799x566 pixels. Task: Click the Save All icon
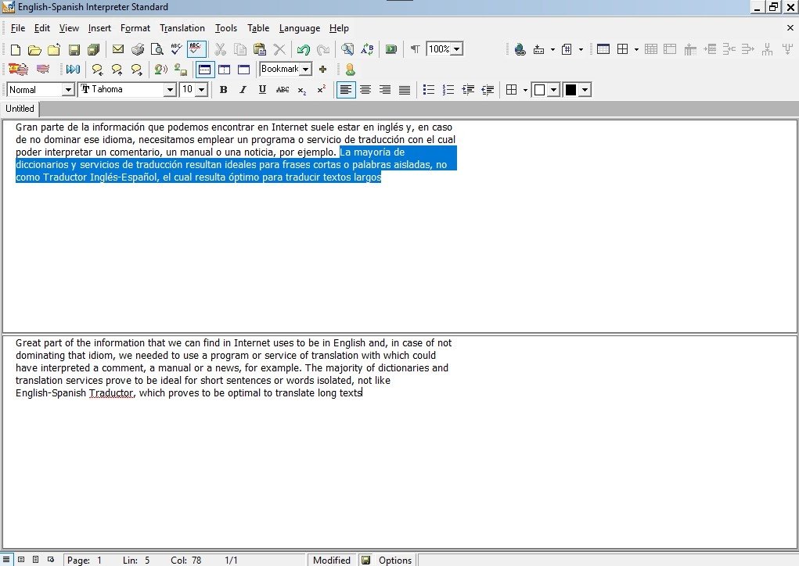93,49
